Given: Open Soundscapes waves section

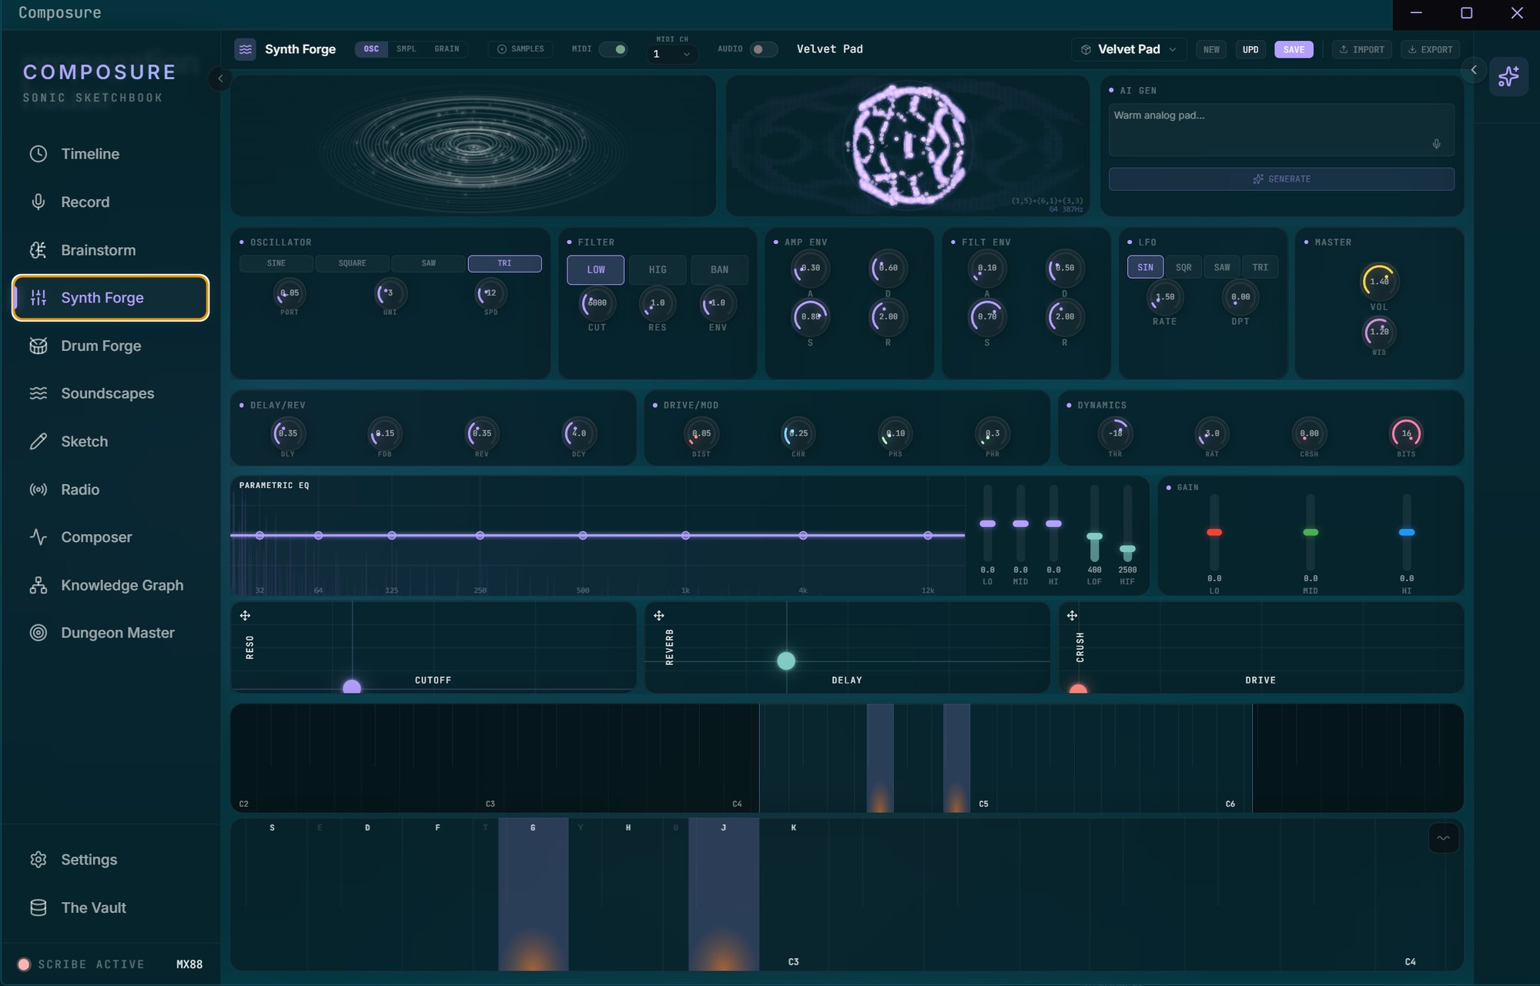Looking at the screenshot, I should (110, 393).
